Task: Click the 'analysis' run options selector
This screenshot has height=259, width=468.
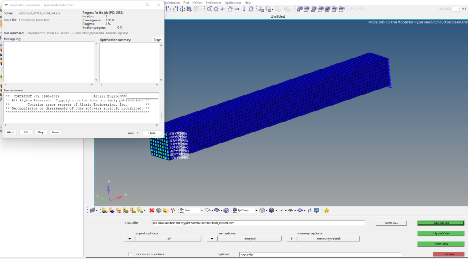Action: (249, 239)
